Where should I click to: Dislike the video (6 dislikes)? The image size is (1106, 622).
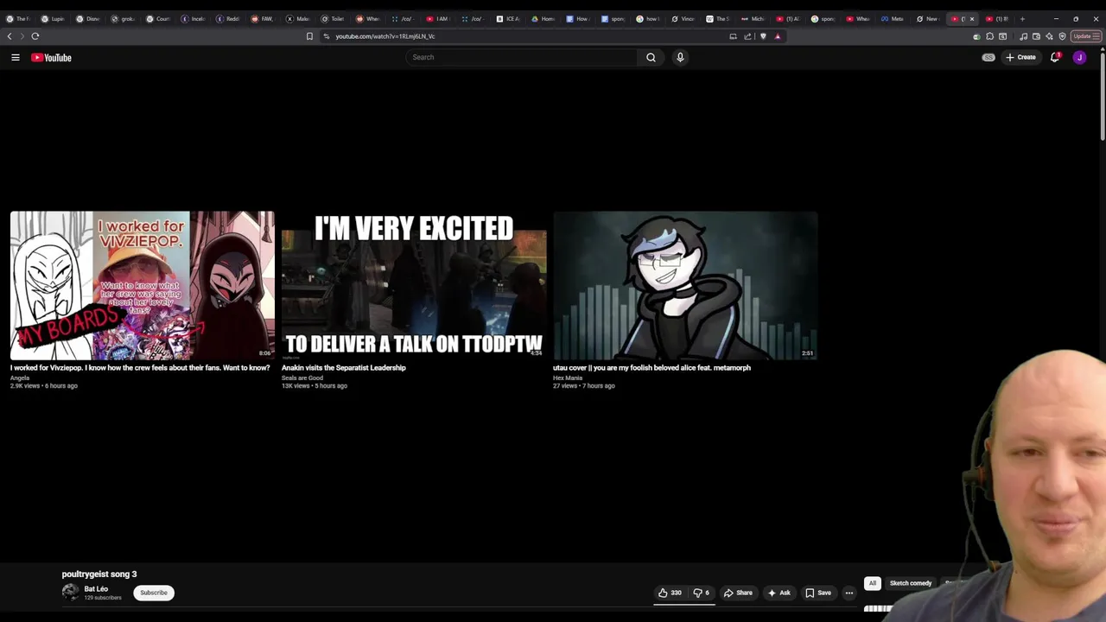[x=701, y=593]
